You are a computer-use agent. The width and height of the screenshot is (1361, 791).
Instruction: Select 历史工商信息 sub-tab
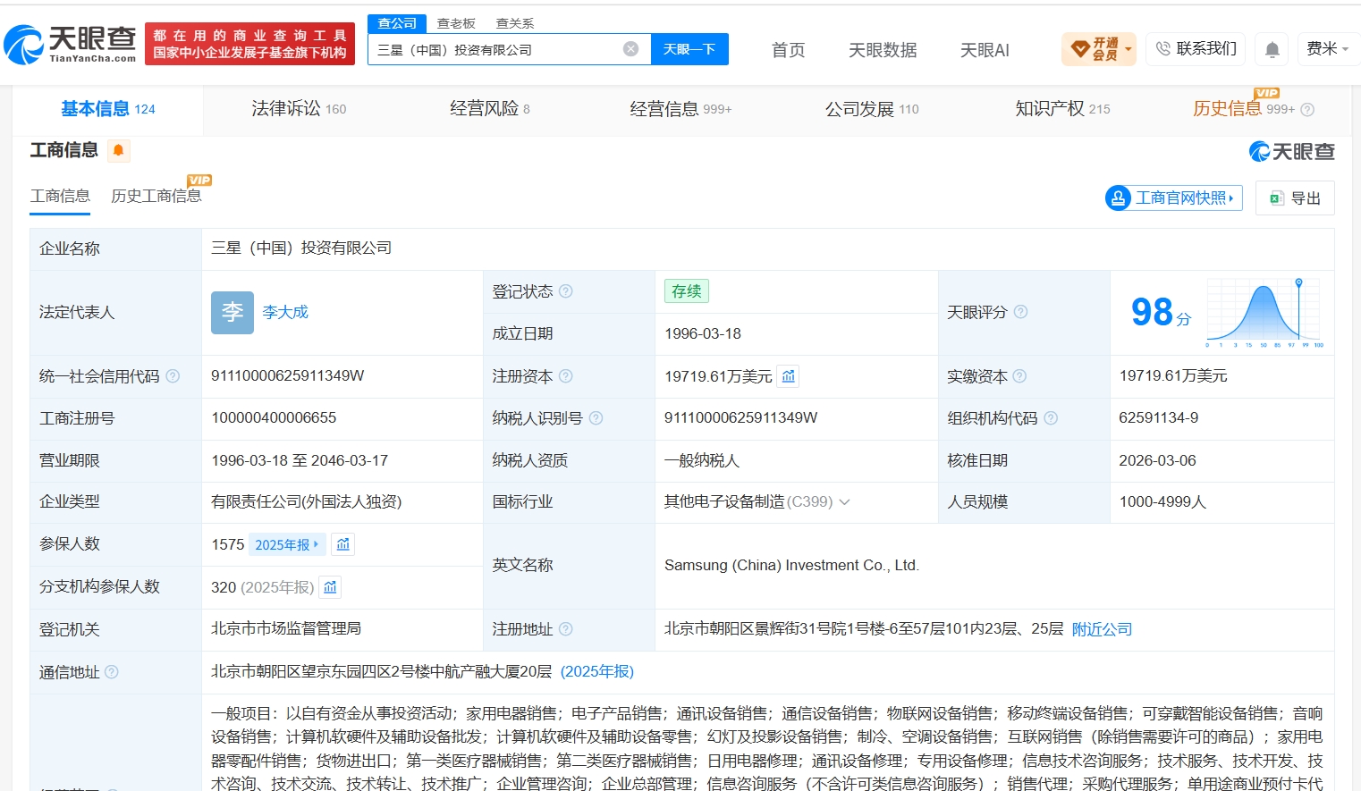[x=156, y=196]
